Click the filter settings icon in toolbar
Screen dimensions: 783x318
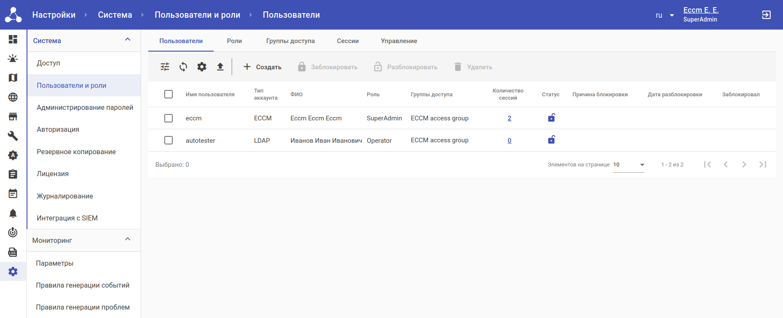point(165,67)
